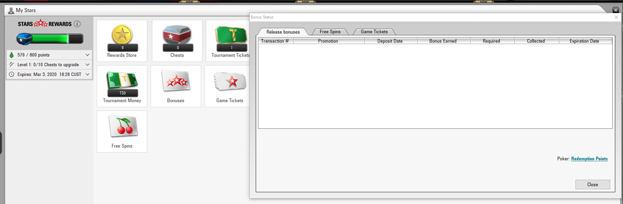Sort by the Bonus Earned column header

click(443, 41)
